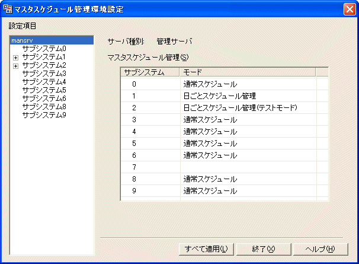
Task: Click the マスタスケジュール管理(S) label
Action: (x=148, y=58)
